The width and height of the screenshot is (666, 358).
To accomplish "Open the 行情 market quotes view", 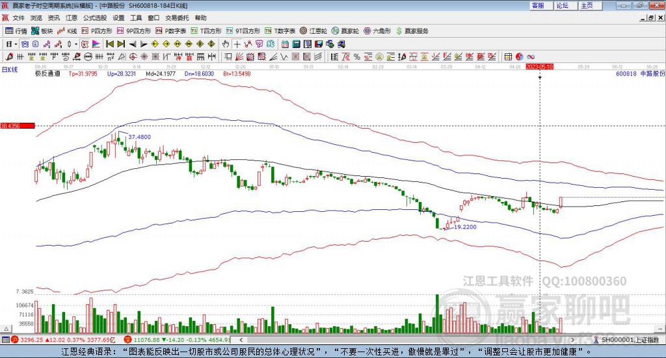I will 16,31.
